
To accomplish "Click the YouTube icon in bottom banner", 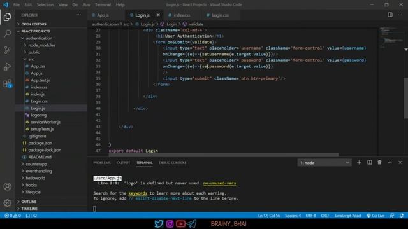I will pyautogui.click(x=180, y=224).
